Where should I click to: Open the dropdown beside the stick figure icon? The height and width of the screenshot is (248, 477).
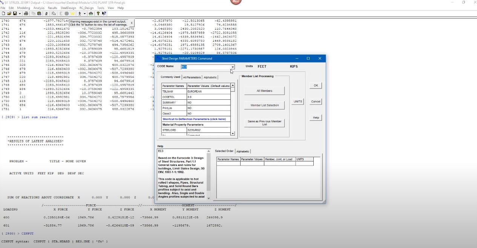click(x=84, y=14)
